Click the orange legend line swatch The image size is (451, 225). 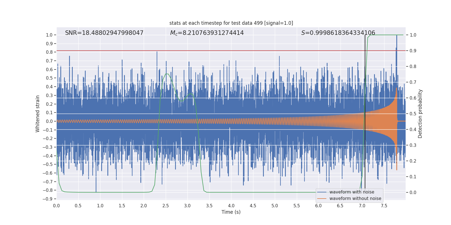(322, 199)
